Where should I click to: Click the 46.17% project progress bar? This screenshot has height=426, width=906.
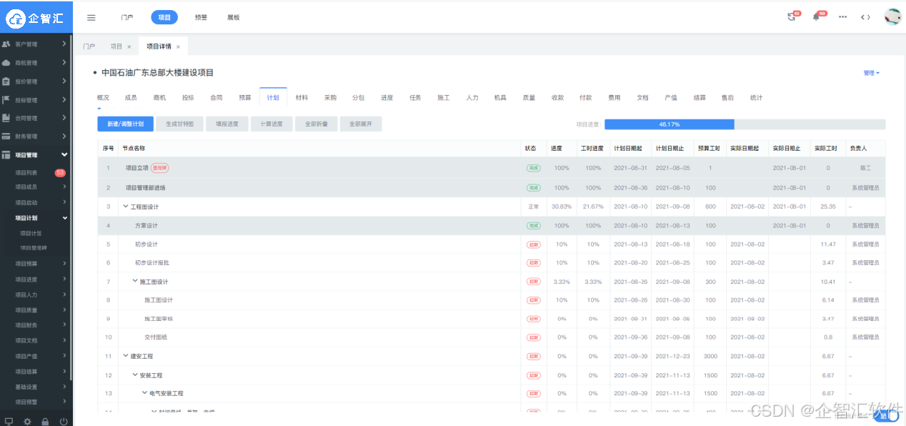pos(745,124)
